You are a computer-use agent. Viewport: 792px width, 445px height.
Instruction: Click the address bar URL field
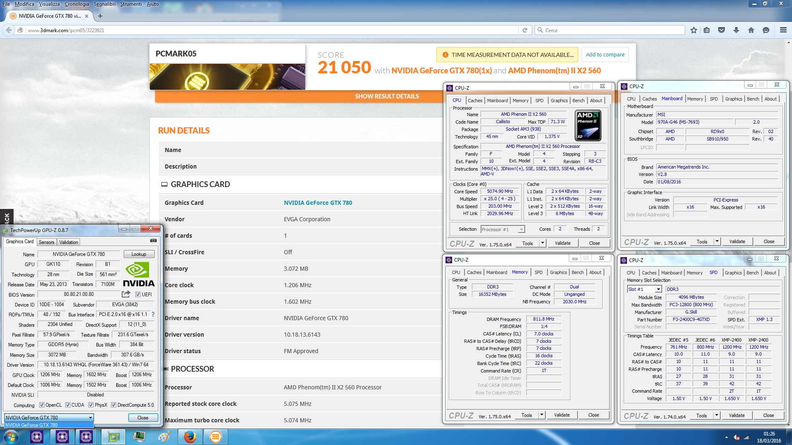pos(272,30)
